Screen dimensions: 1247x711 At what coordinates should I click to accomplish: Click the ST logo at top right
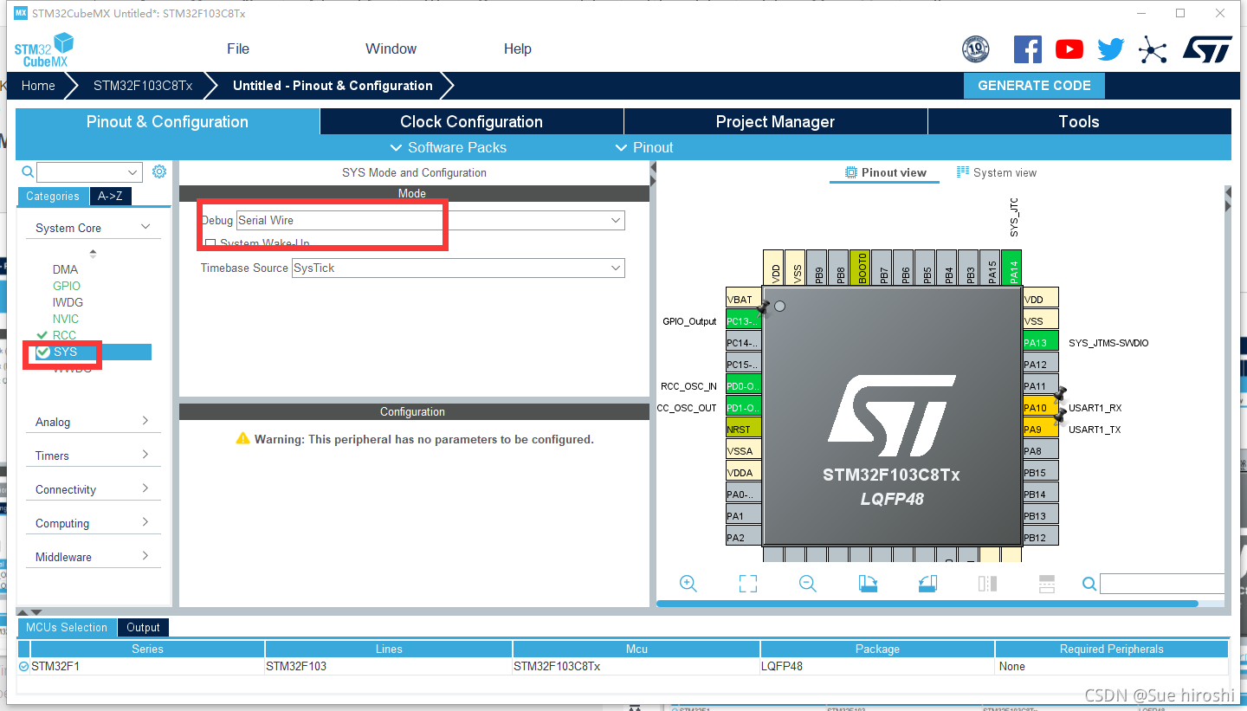[1208, 49]
